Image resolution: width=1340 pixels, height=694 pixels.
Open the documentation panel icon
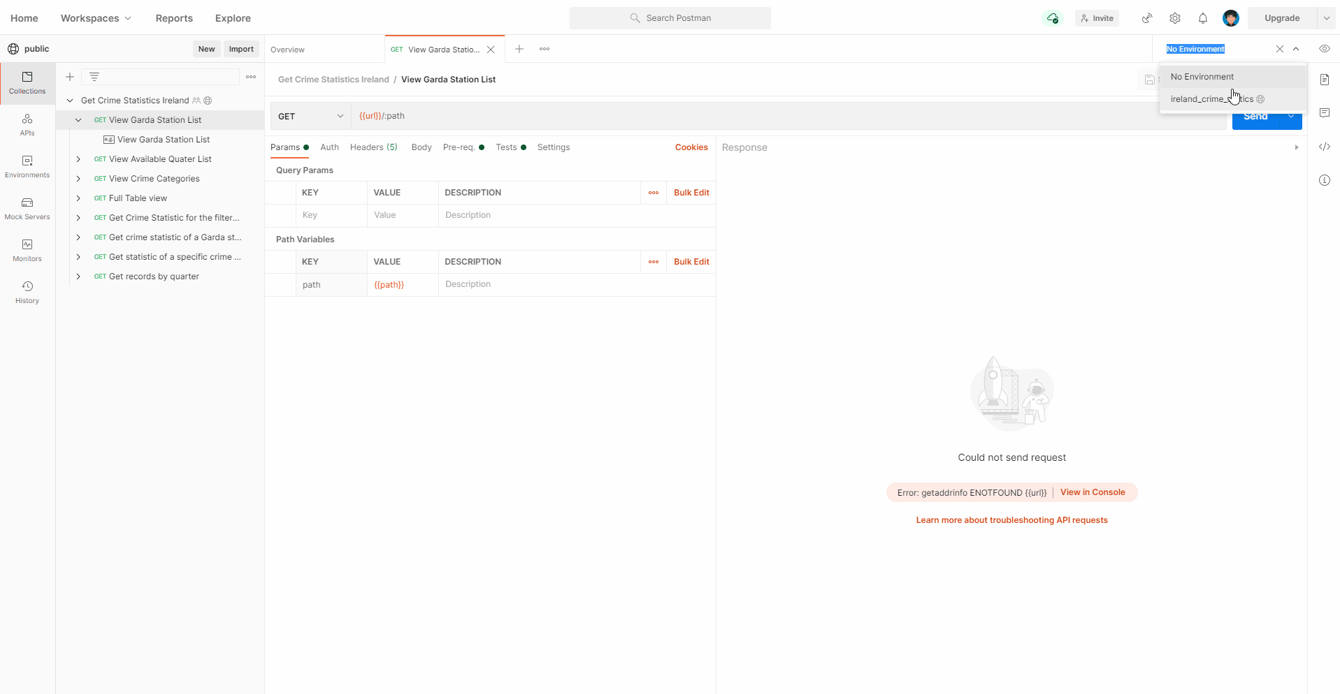[1325, 80]
